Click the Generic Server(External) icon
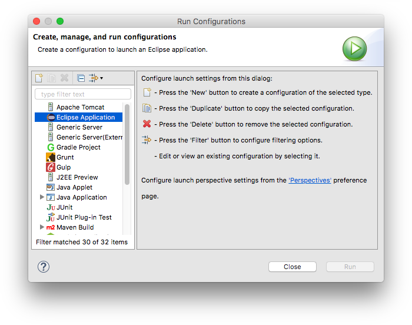 tap(51, 137)
